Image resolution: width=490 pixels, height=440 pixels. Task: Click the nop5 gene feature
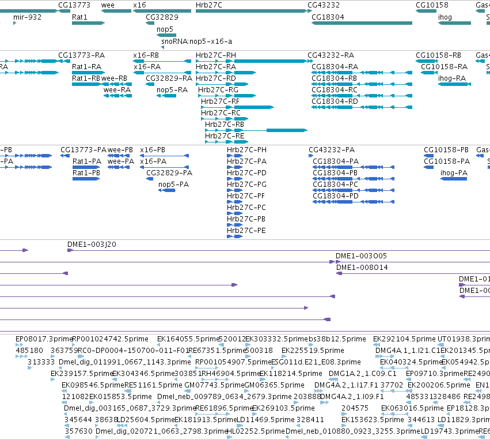pyautogui.click(x=166, y=35)
